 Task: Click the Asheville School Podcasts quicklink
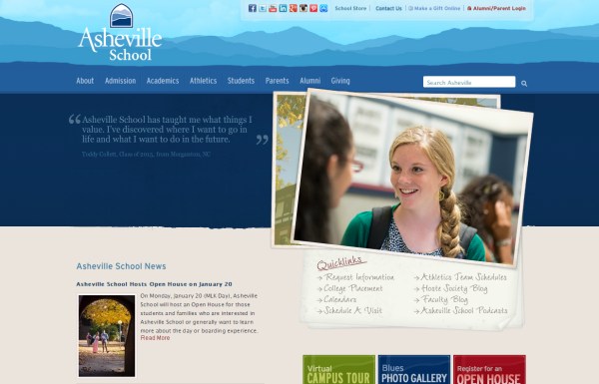tap(464, 311)
